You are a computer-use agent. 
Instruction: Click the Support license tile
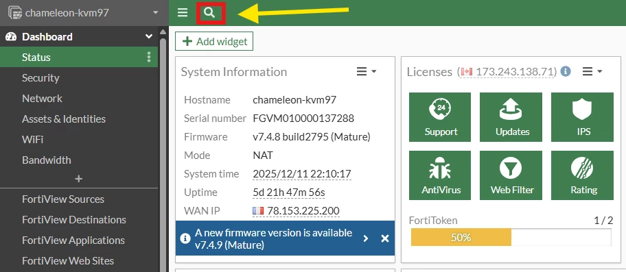[x=441, y=117]
